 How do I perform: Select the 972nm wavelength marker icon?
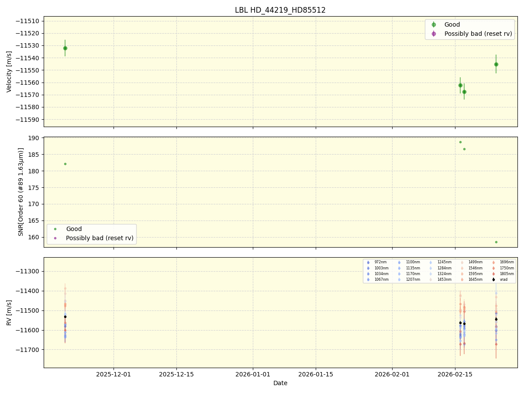[x=368, y=262]
